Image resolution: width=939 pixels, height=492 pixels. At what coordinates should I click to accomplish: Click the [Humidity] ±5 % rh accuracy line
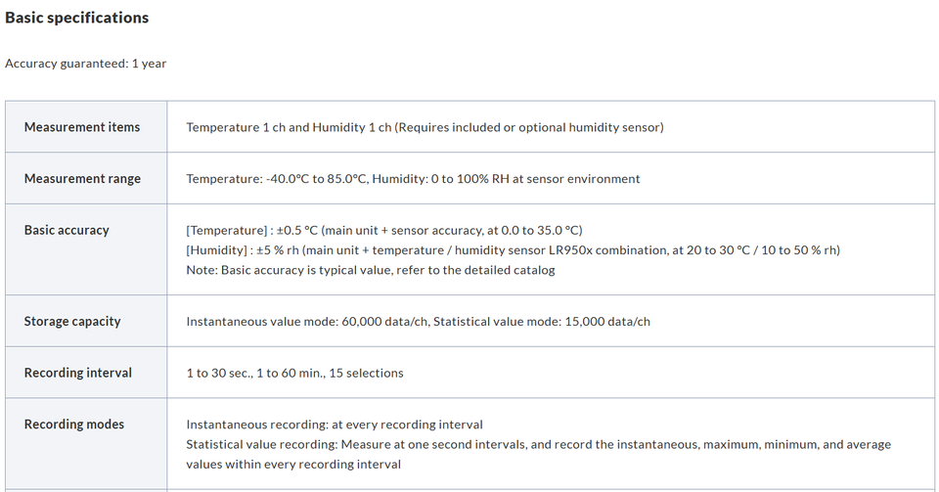[514, 250]
